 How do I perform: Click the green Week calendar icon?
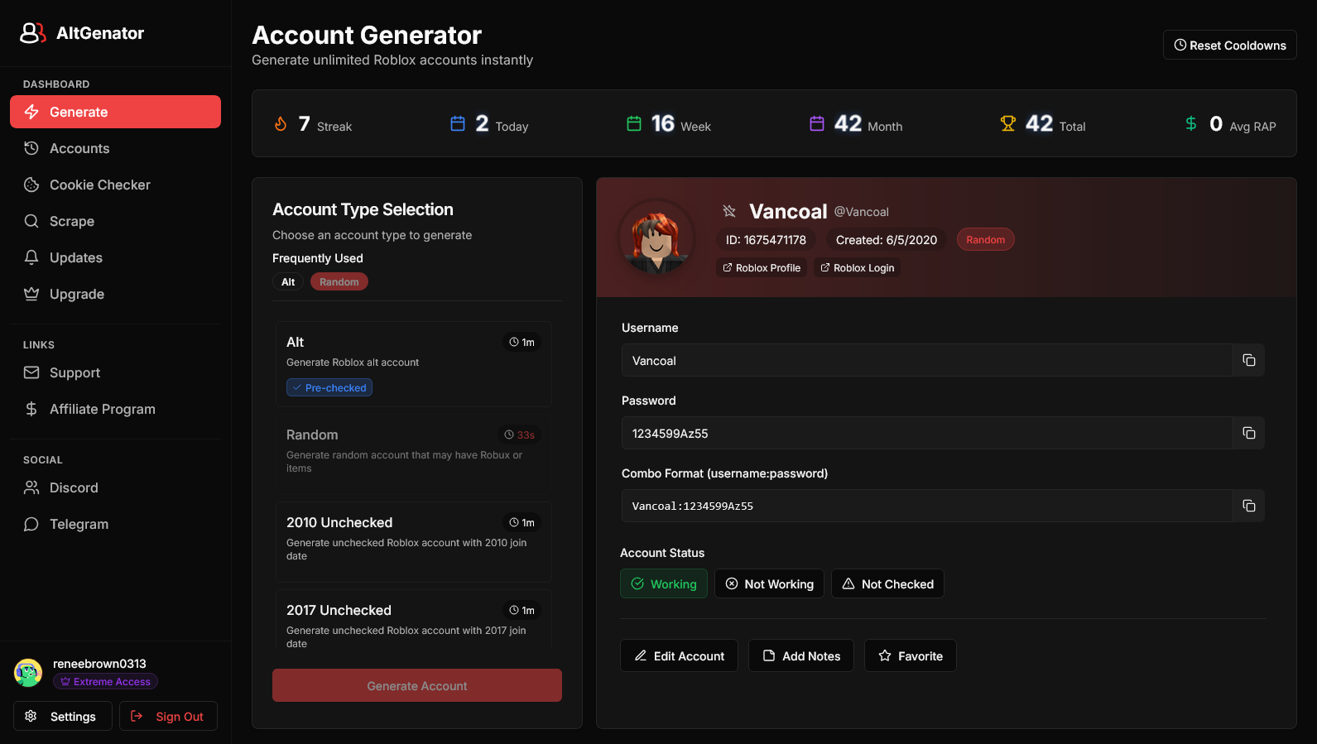[634, 123]
